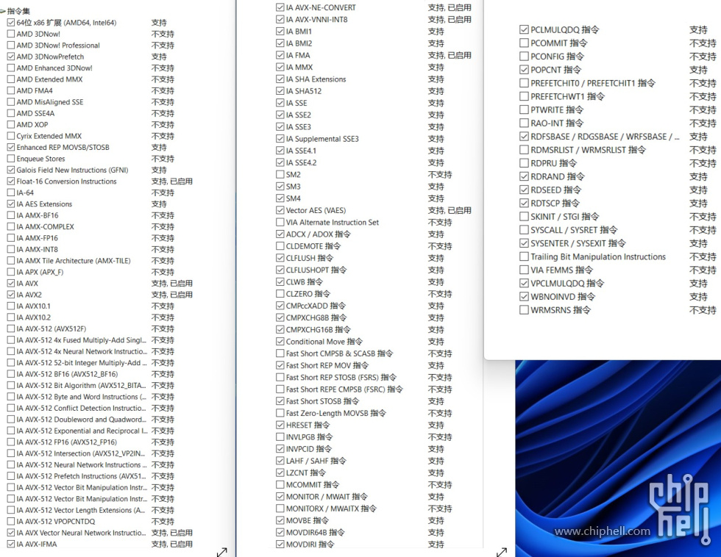Toggle the VPCLMULQDQ 指令 checkbox

[x=524, y=284]
